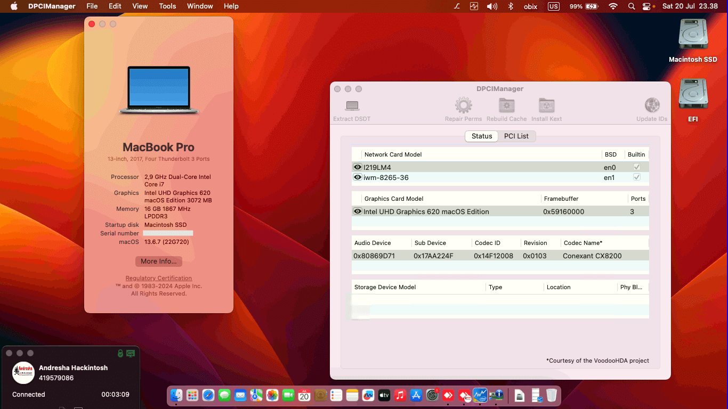Open the Regulatory Certification link
Viewport: 728px width, 409px height.
[158, 278]
